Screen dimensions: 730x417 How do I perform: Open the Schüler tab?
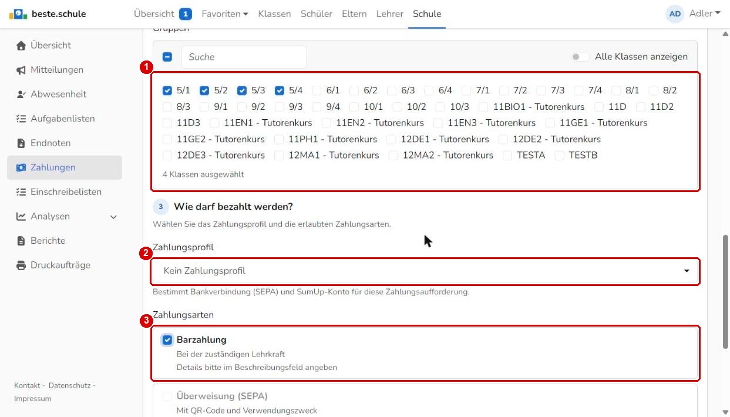coord(317,14)
